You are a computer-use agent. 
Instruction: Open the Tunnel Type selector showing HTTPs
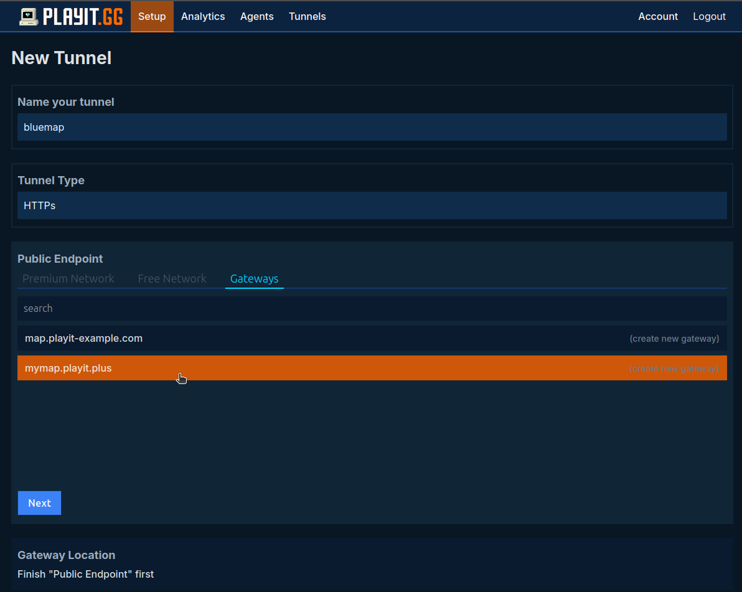click(x=372, y=205)
